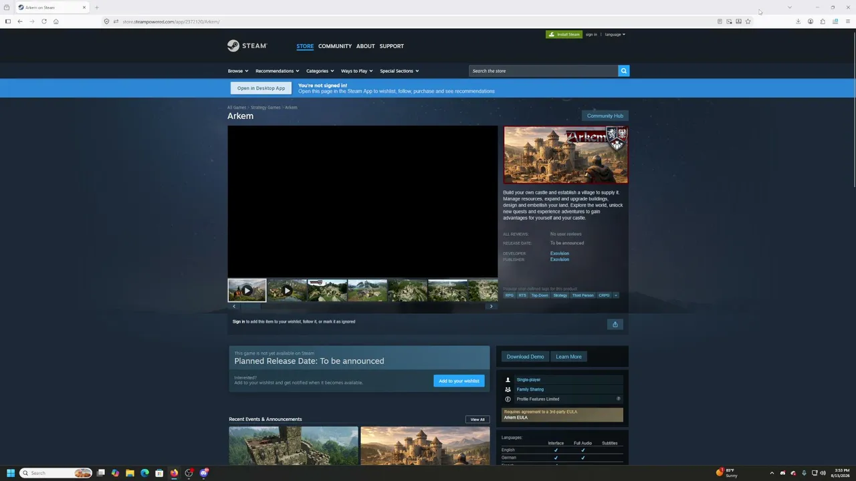Click the Learn More button
Viewport: 856px width, 481px height.
point(568,357)
